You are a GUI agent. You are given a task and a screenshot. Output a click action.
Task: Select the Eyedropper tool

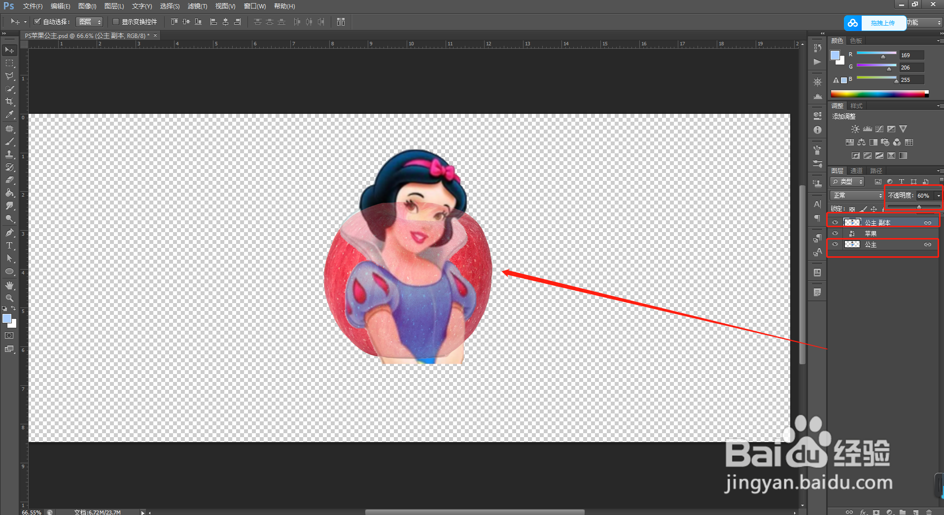point(9,114)
